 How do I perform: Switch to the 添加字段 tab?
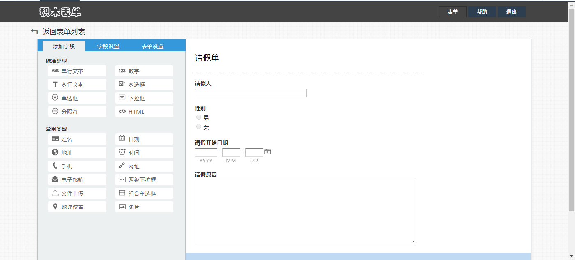(64, 46)
